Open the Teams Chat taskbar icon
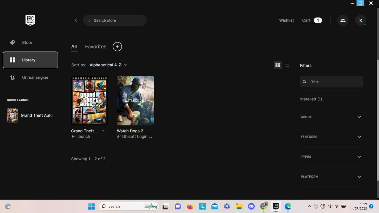The image size is (379, 213). coord(178,206)
